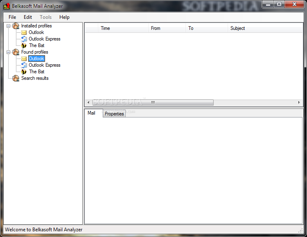Maximize the Belkasoft Mail Analyzer window

coord(279,5)
